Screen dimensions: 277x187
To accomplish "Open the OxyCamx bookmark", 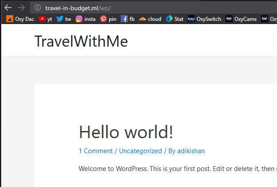I will click(x=241, y=19).
